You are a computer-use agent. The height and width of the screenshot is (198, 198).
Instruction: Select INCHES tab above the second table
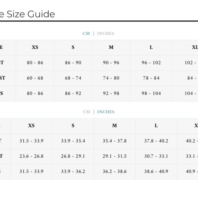click(x=106, y=112)
